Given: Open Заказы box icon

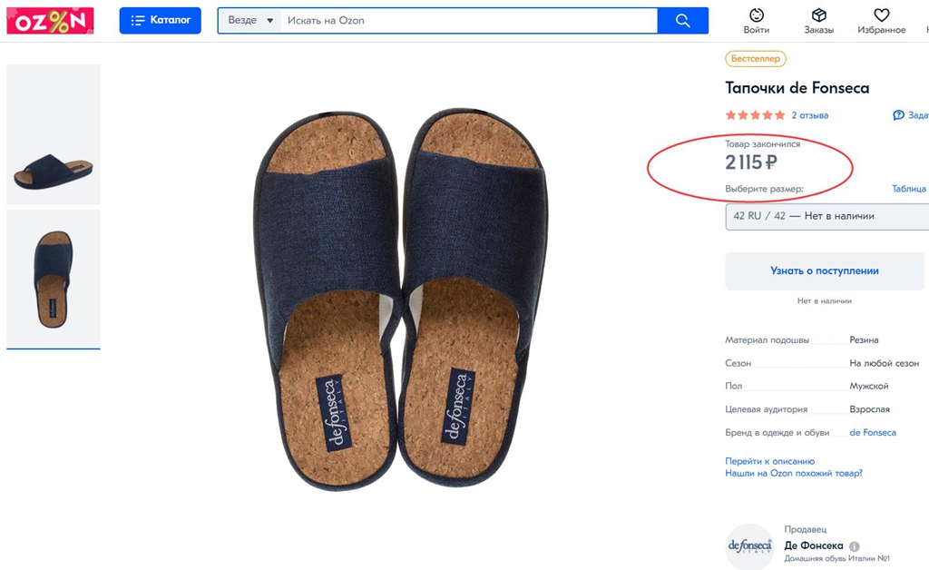Looking at the screenshot, I should (818, 15).
